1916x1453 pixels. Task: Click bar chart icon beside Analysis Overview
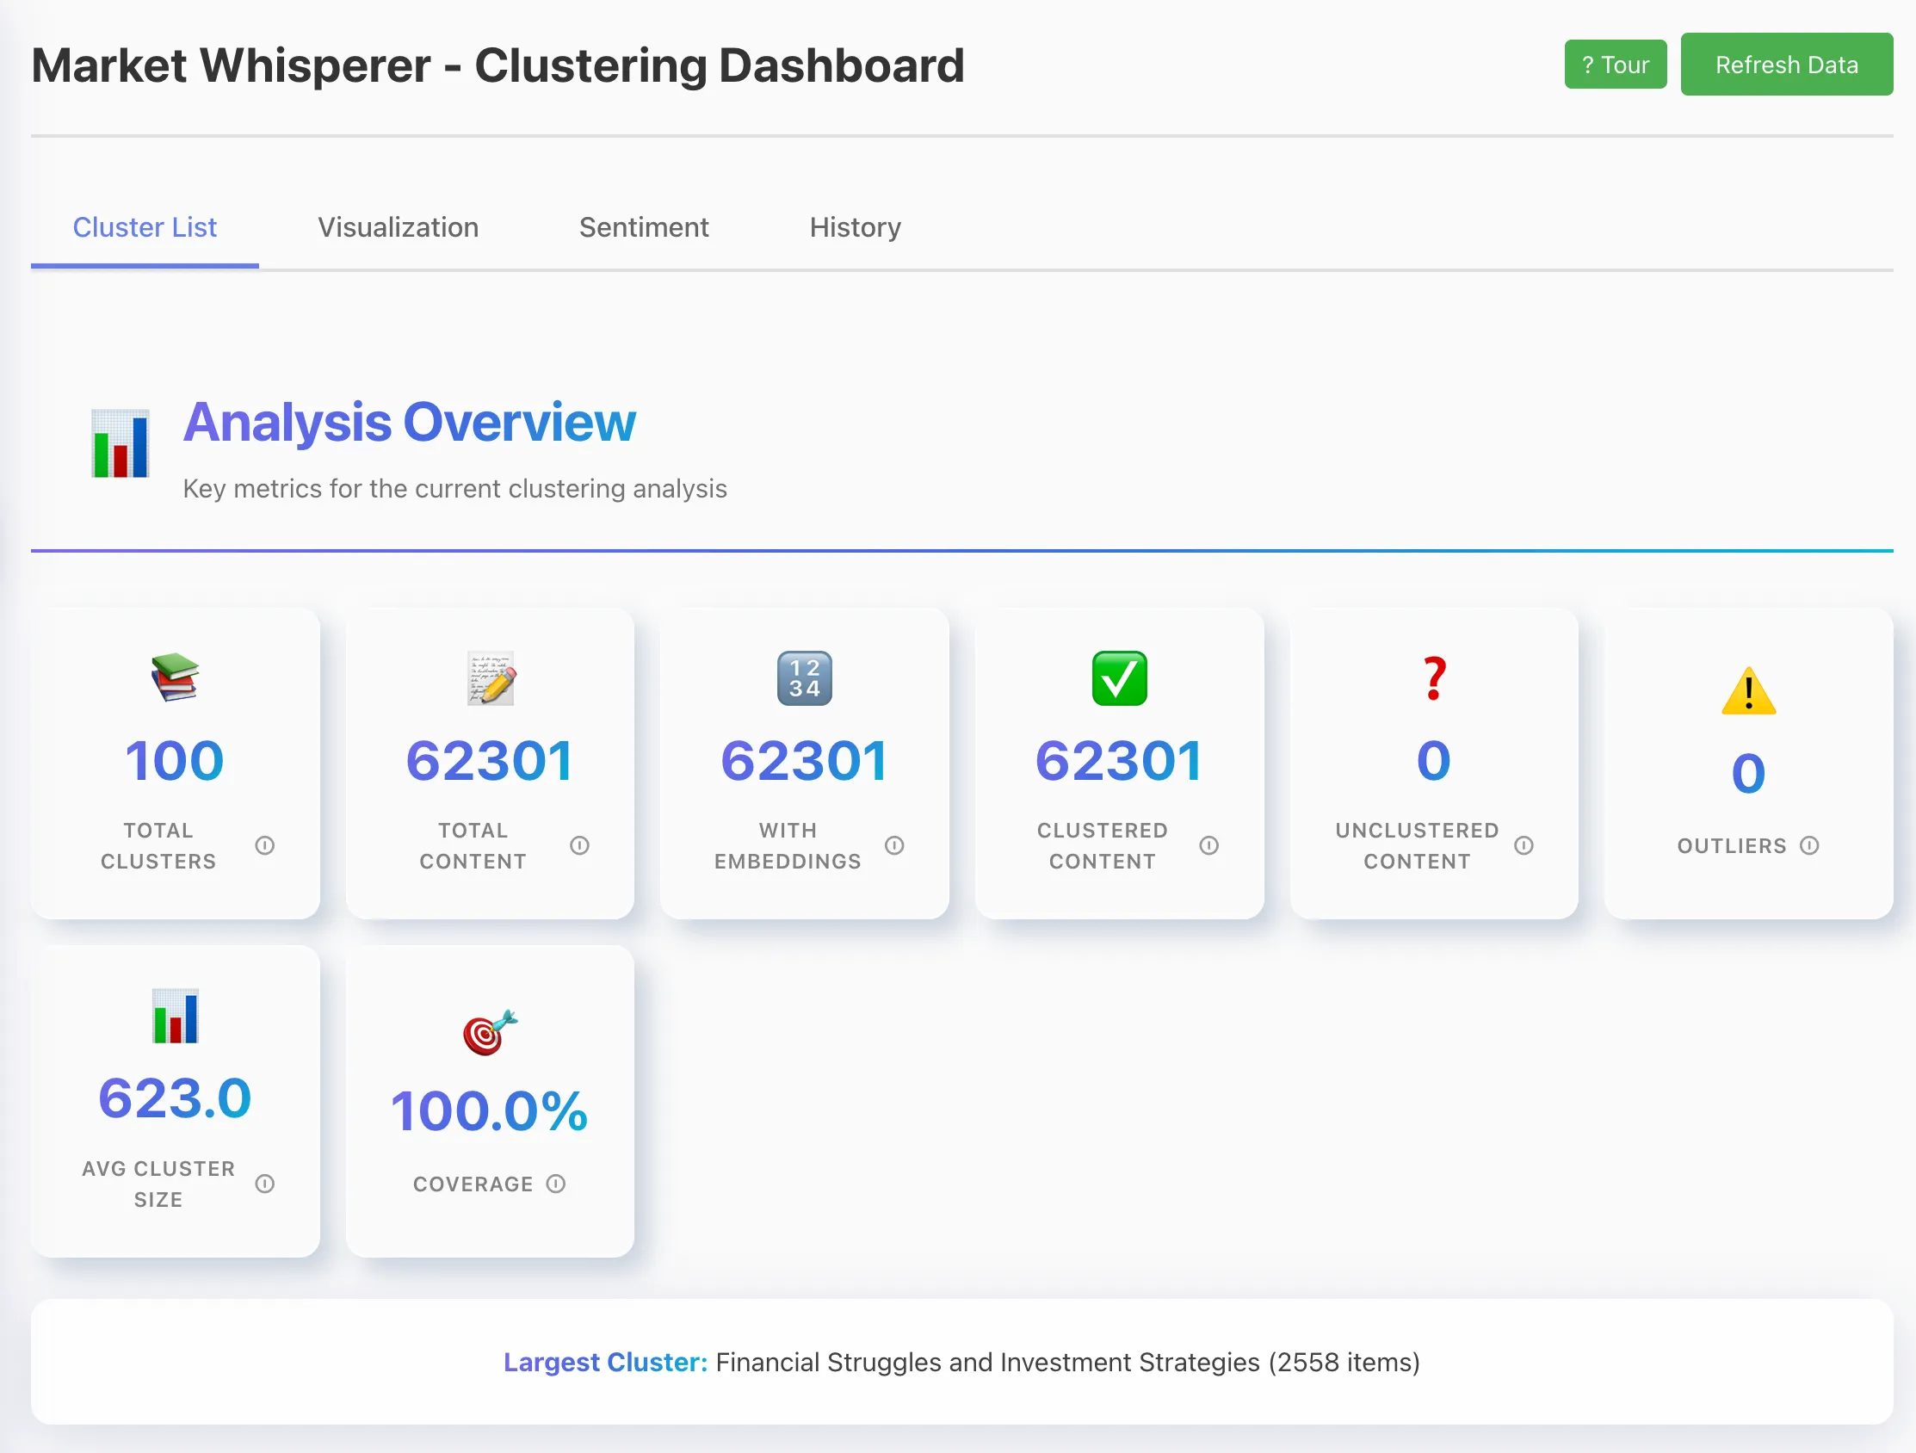coord(121,442)
